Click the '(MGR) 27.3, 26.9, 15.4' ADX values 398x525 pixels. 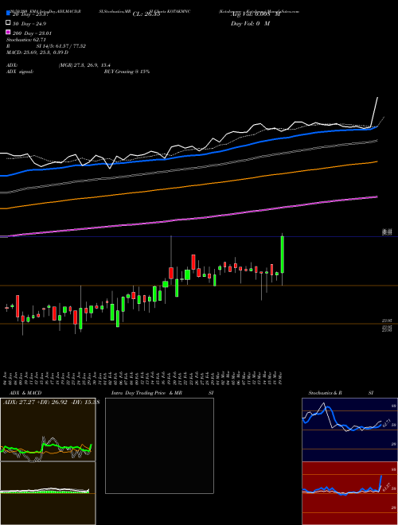(x=84, y=65)
